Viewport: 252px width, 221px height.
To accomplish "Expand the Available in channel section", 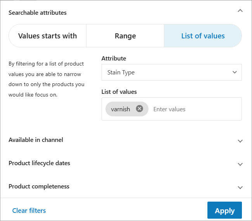I will [36, 140].
